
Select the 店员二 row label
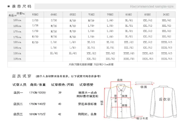pyautogui.click(x=18, y=104)
